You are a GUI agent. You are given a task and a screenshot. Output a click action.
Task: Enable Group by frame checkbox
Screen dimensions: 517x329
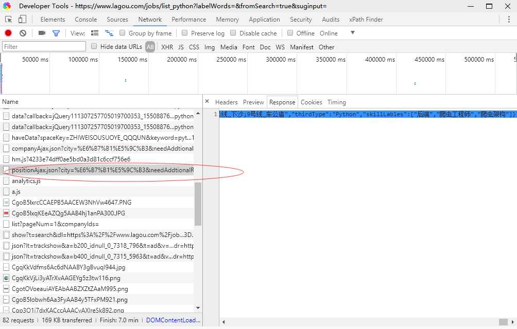[x=123, y=33]
